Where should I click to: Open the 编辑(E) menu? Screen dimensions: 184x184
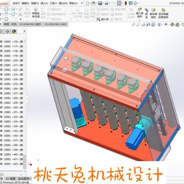(26, 3)
